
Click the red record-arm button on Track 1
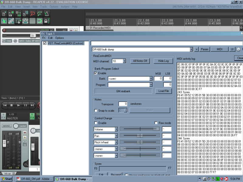[4, 30]
